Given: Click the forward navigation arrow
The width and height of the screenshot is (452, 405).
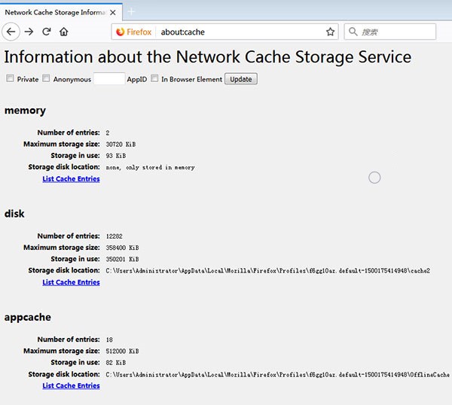Looking at the screenshot, I should [29, 32].
